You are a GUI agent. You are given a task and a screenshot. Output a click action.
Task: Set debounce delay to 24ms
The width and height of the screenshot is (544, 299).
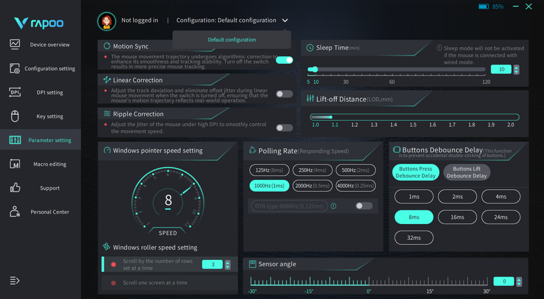point(501,217)
